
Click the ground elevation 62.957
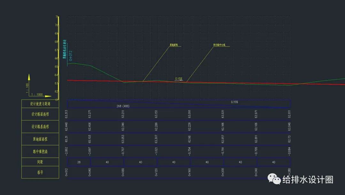223,139
